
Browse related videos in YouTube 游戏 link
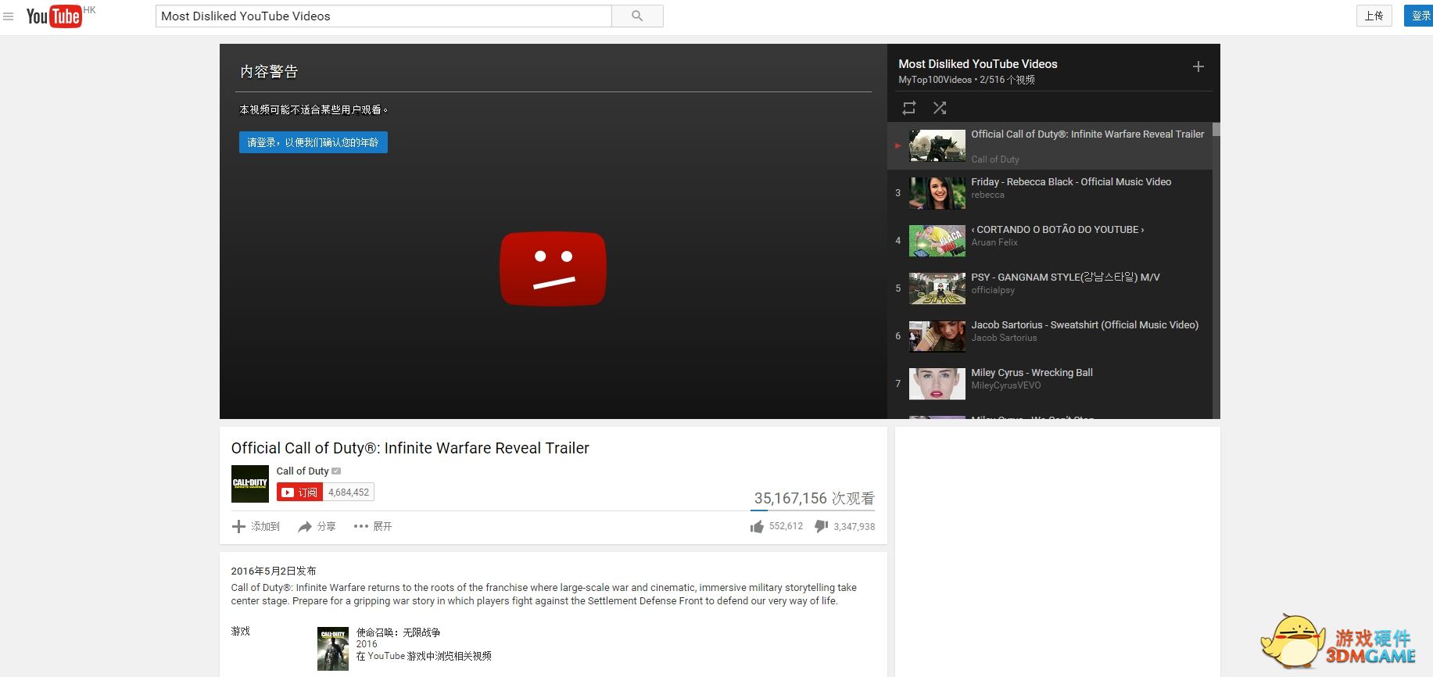424,657
